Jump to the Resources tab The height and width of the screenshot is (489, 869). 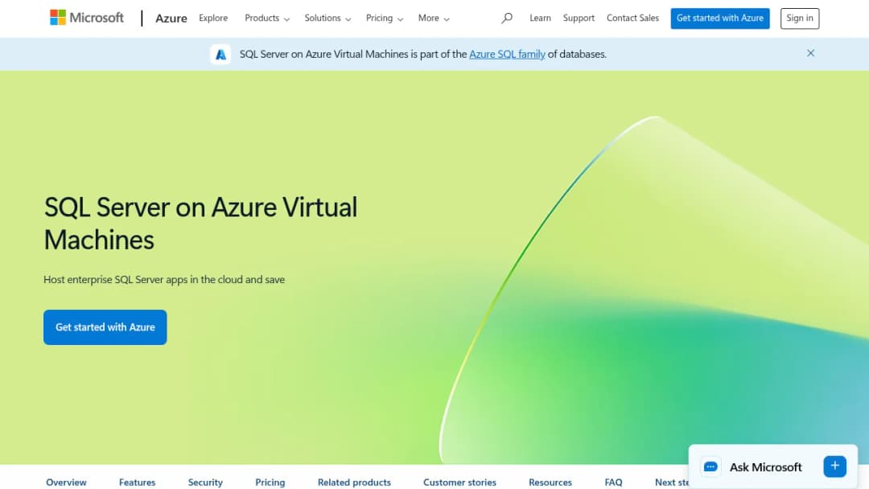tap(550, 483)
